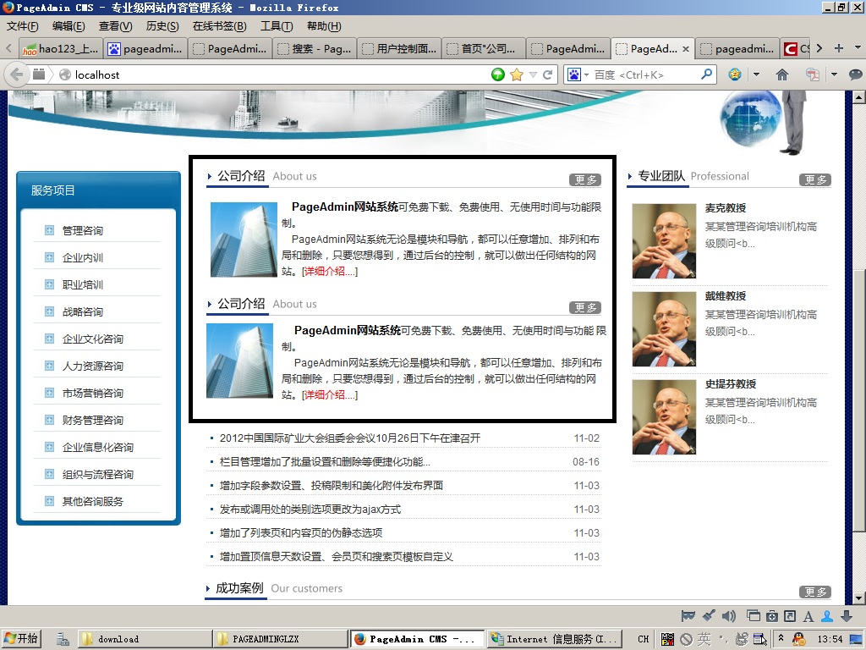
Task: Click the CH language indicator on taskbar
Action: (x=644, y=639)
